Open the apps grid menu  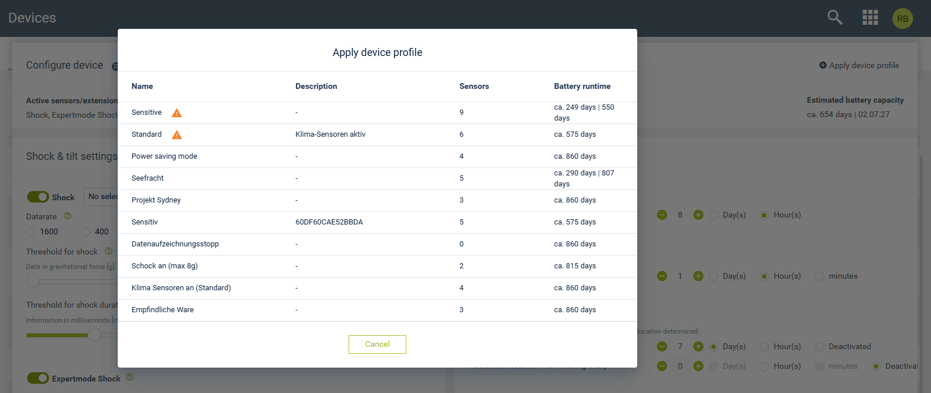(870, 17)
